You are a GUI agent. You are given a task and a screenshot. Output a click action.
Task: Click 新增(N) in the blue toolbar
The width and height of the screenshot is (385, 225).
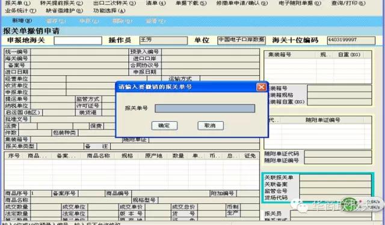(22, 21)
